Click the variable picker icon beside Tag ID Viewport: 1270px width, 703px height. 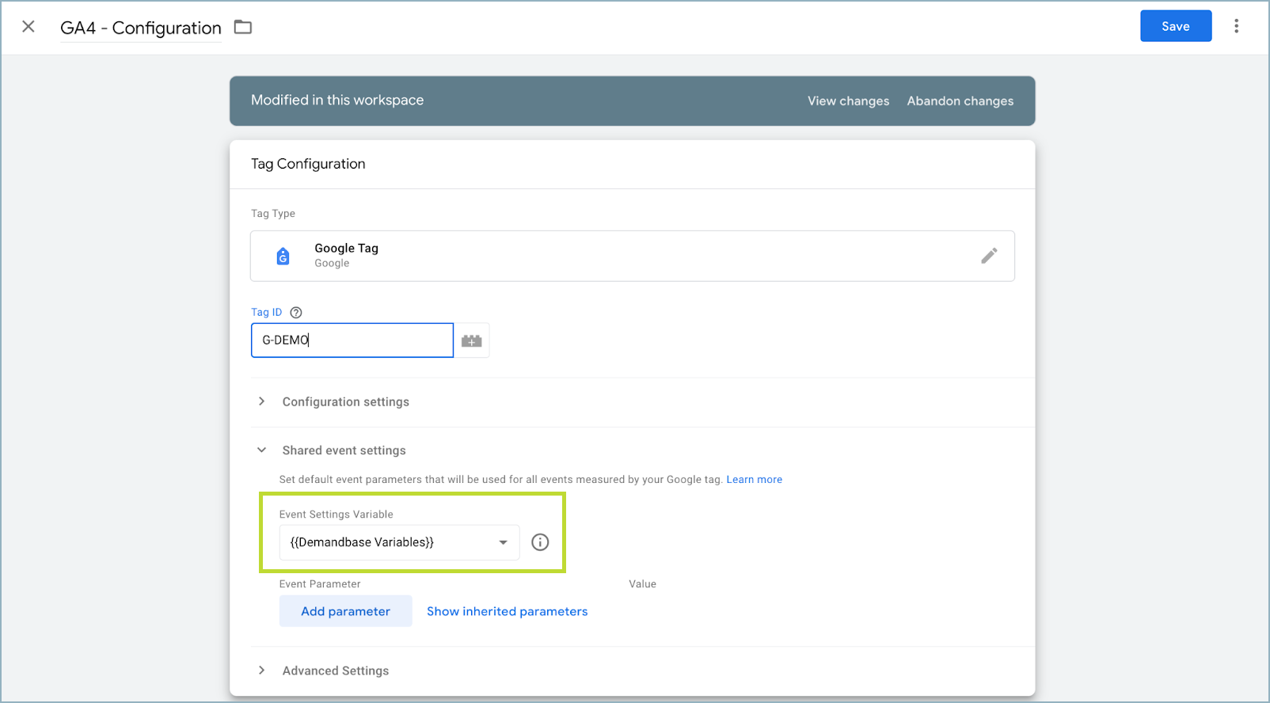point(472,340)
